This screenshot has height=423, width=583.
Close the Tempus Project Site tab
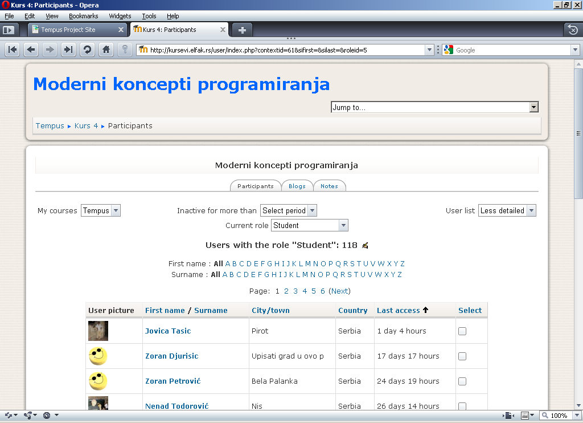(x=121, y=30)
